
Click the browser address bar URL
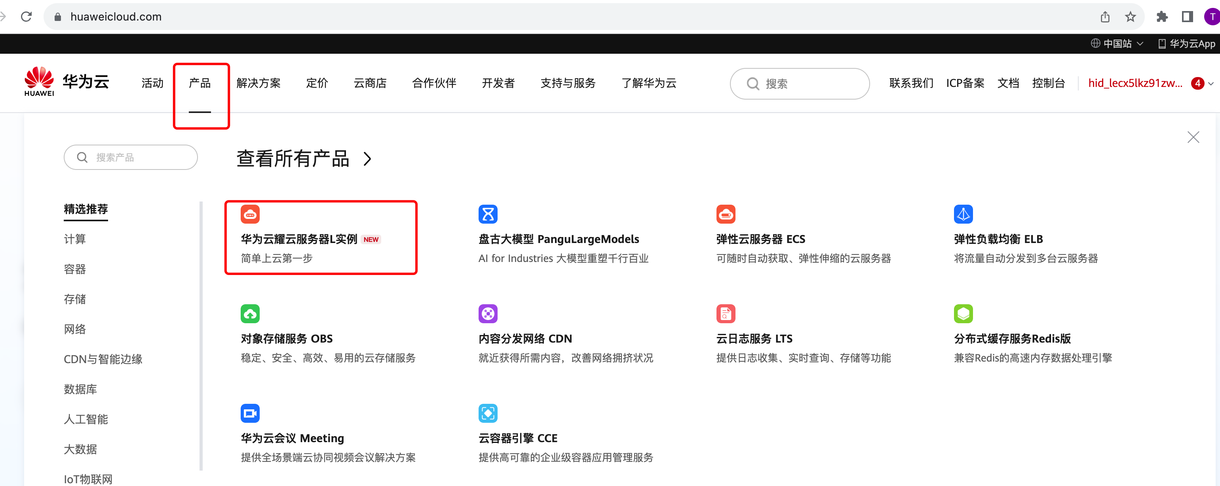tap(116, 17)
